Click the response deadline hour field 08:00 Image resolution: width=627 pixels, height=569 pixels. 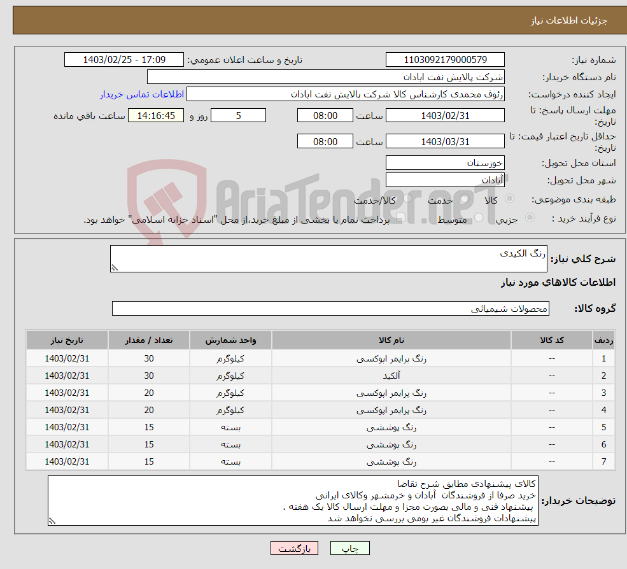pyautogui.click(x=325, y=116)
